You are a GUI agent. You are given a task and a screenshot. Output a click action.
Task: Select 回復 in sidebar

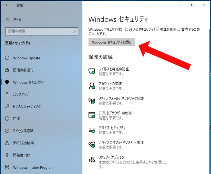(16, 119)
